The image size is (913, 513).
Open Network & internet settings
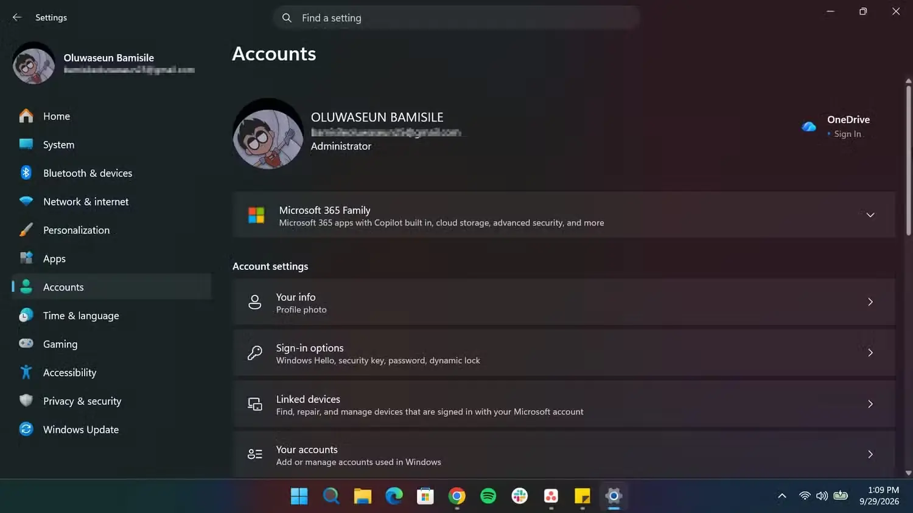(111, 202)
